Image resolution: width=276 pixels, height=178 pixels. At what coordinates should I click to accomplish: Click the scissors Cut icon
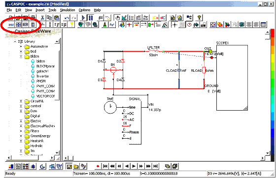[42, 18]
